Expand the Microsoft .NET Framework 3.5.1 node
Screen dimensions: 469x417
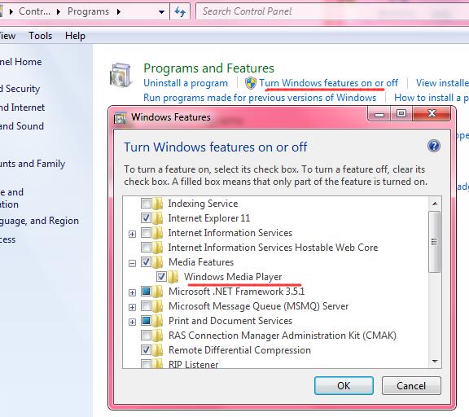[132, 292]
